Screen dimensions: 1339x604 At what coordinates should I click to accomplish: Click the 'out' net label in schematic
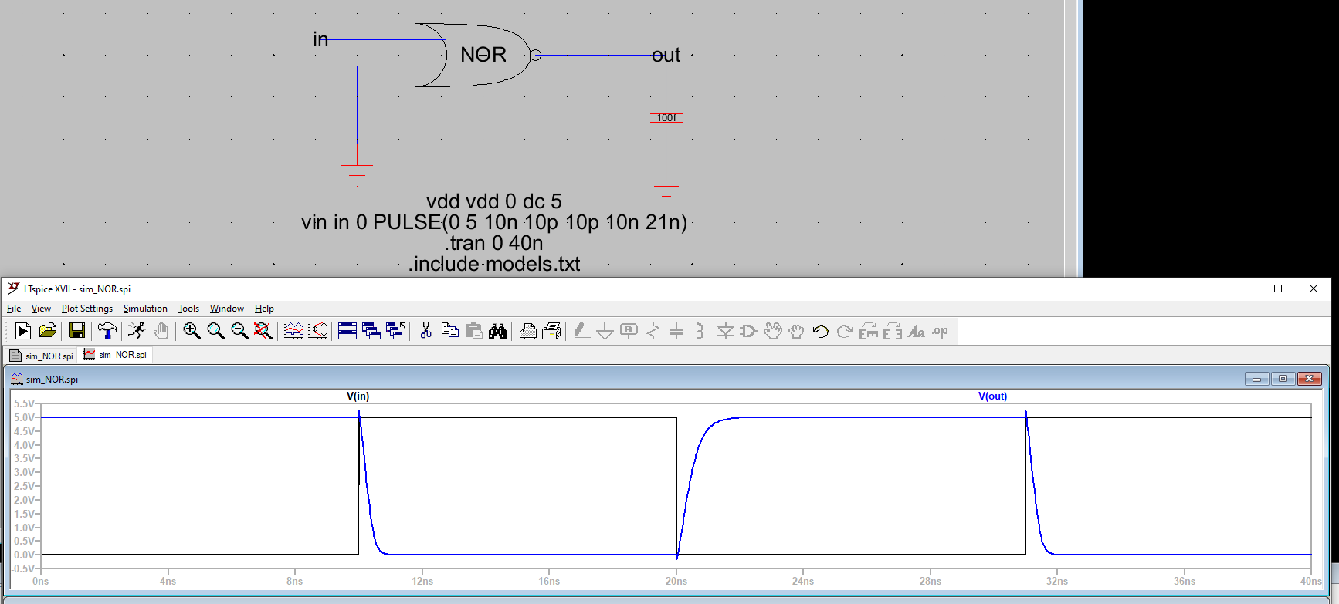click(x=666, y=55)
